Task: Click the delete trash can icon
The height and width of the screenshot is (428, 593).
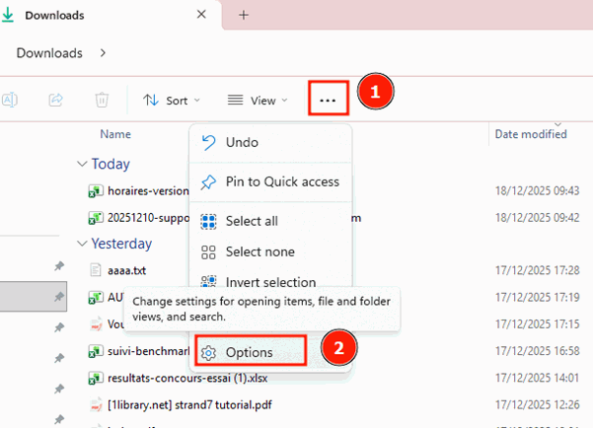Action: 102,100
